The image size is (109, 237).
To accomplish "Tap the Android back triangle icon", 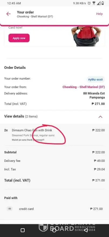I will 86,230.
